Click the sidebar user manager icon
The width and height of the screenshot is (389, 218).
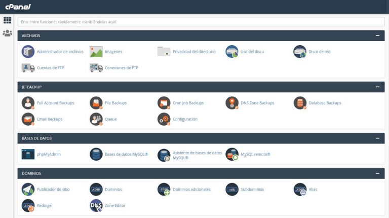click(7, 33)
